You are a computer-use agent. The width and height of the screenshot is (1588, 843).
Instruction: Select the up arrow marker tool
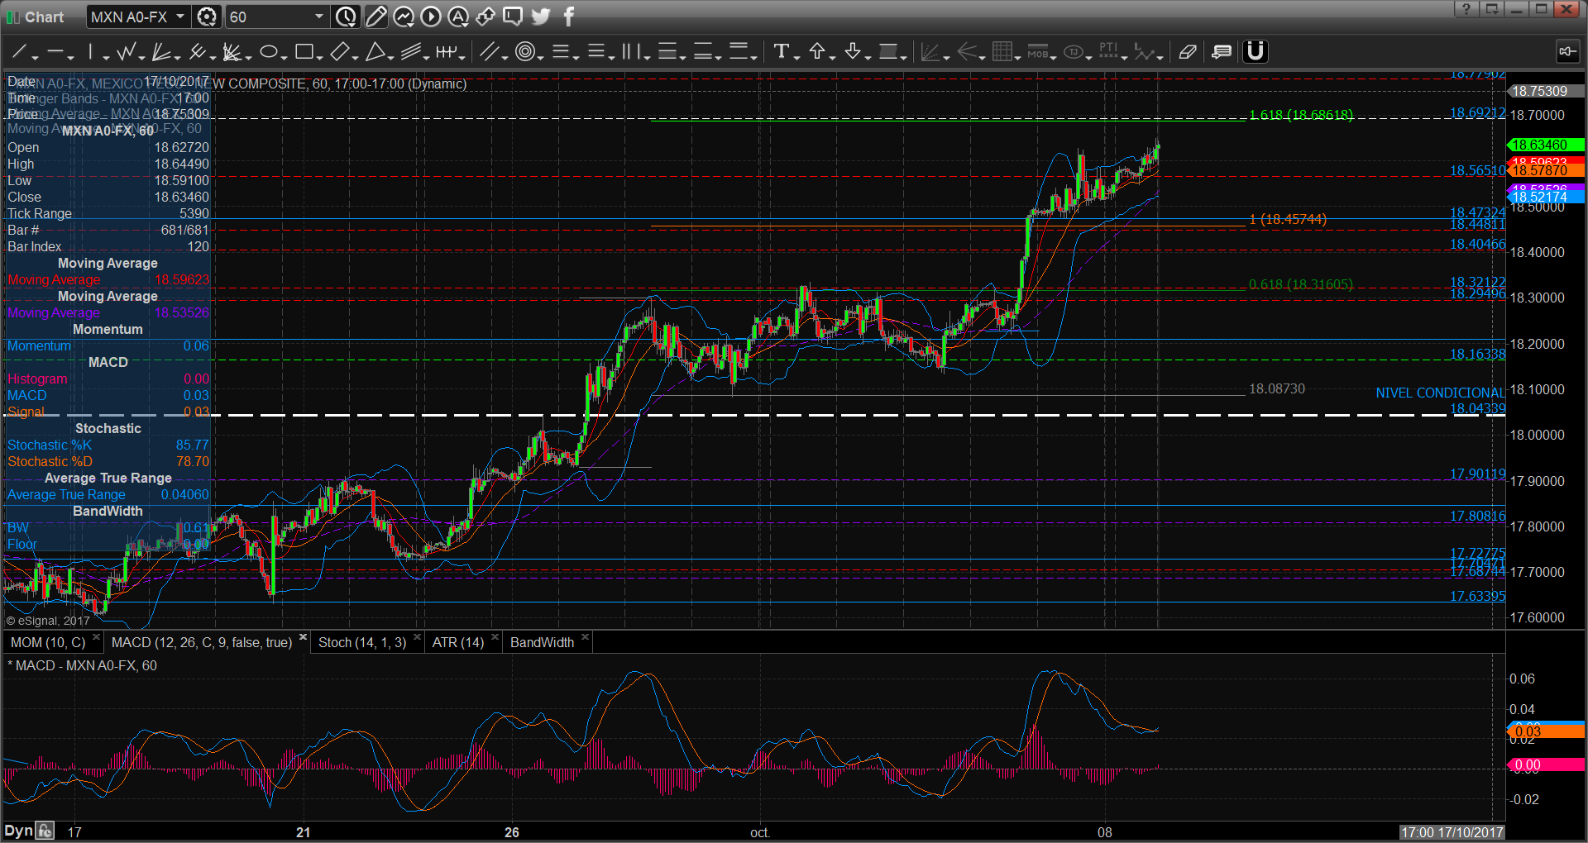point(817,52)
